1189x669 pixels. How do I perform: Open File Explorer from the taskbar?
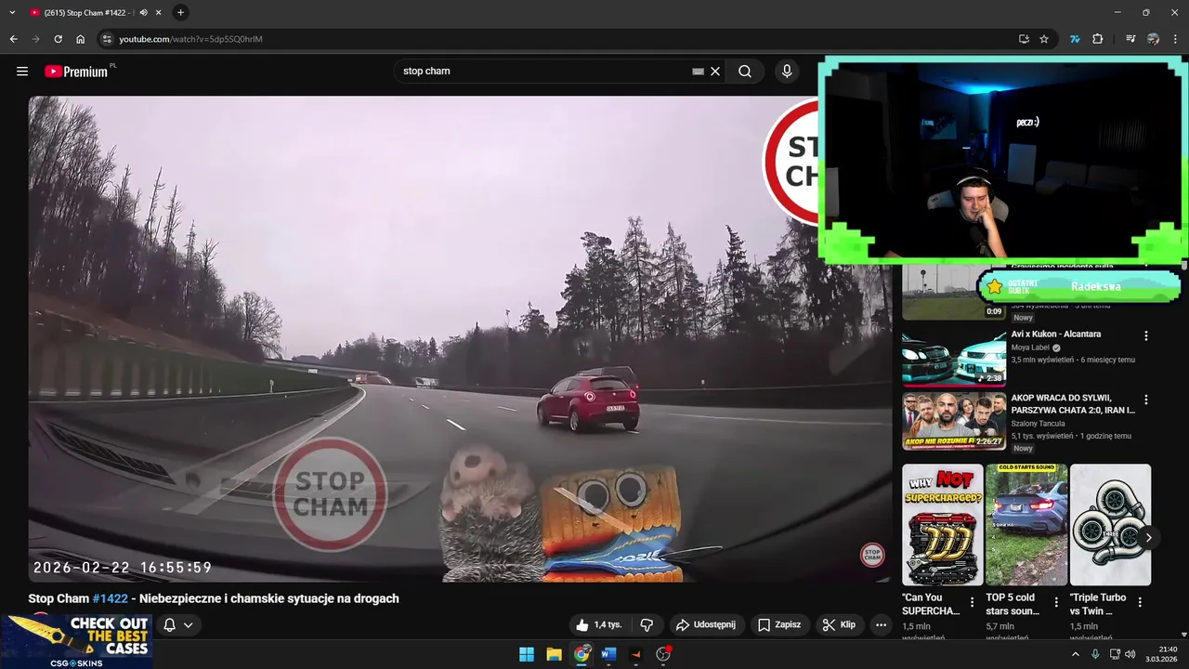pyautogui.click(x=554, y=654)
